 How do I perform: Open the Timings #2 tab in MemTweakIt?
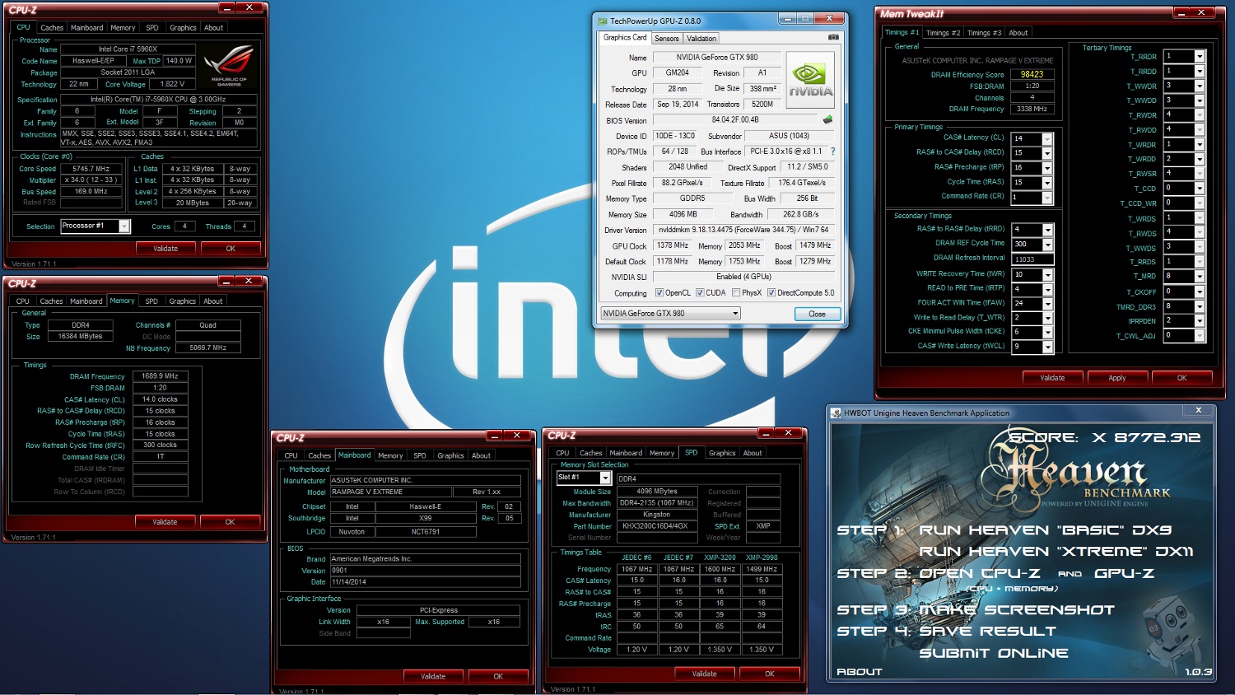point(943,33)
